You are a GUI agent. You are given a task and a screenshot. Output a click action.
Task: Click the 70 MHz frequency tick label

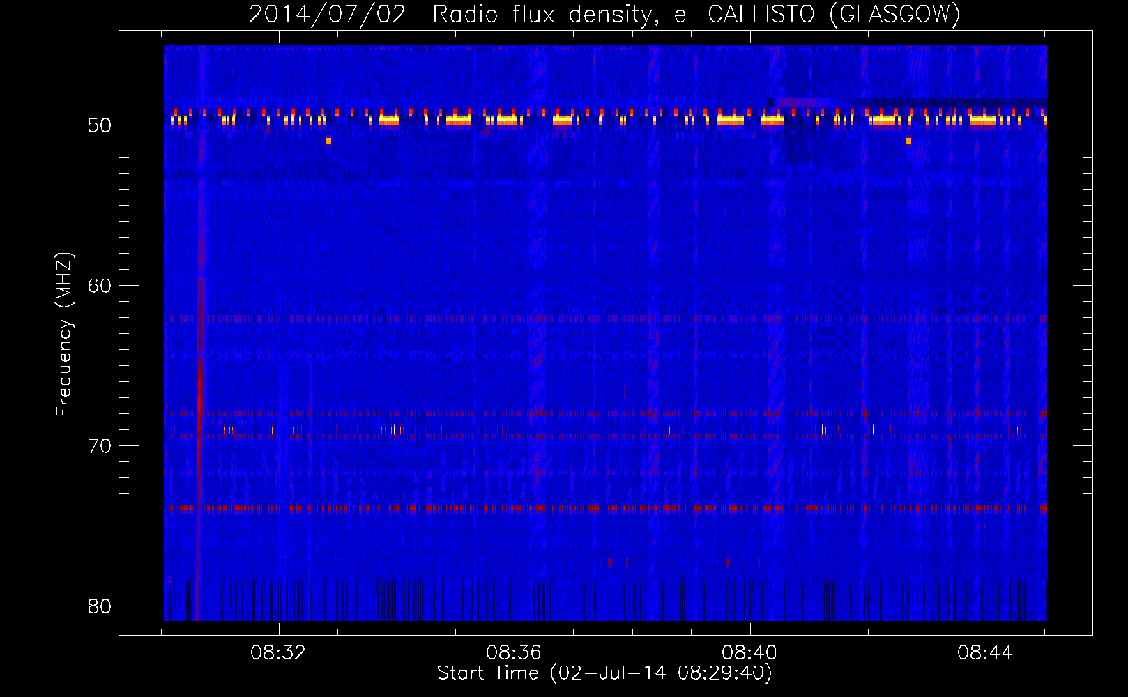(100, 446)
